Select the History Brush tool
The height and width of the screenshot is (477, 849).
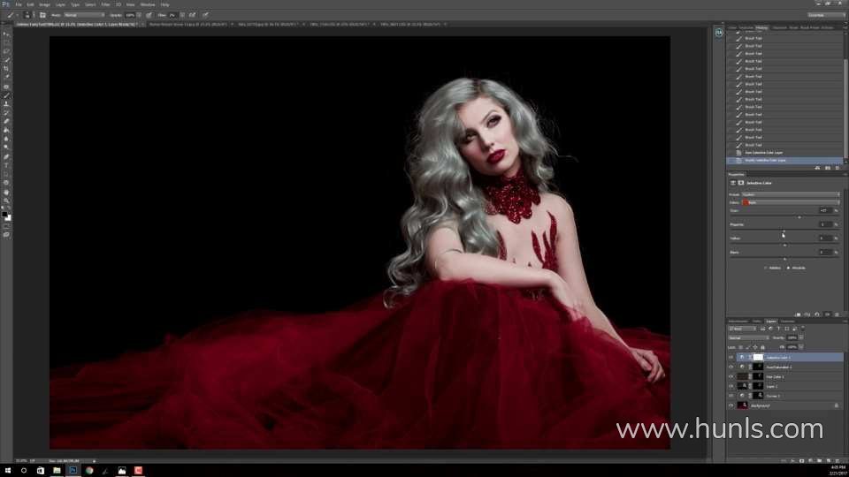tap(6, 112)
